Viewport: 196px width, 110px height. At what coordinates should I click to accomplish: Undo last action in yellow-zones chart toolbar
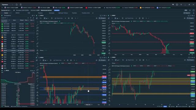click(x=147, y=60)
